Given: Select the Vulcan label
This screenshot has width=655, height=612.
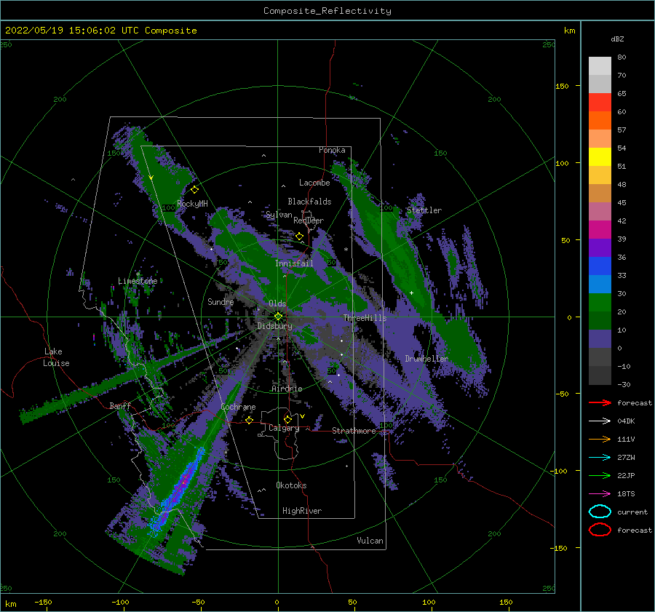Looking at the screenshot, I should pyautogui.click(x=370, y=541).
